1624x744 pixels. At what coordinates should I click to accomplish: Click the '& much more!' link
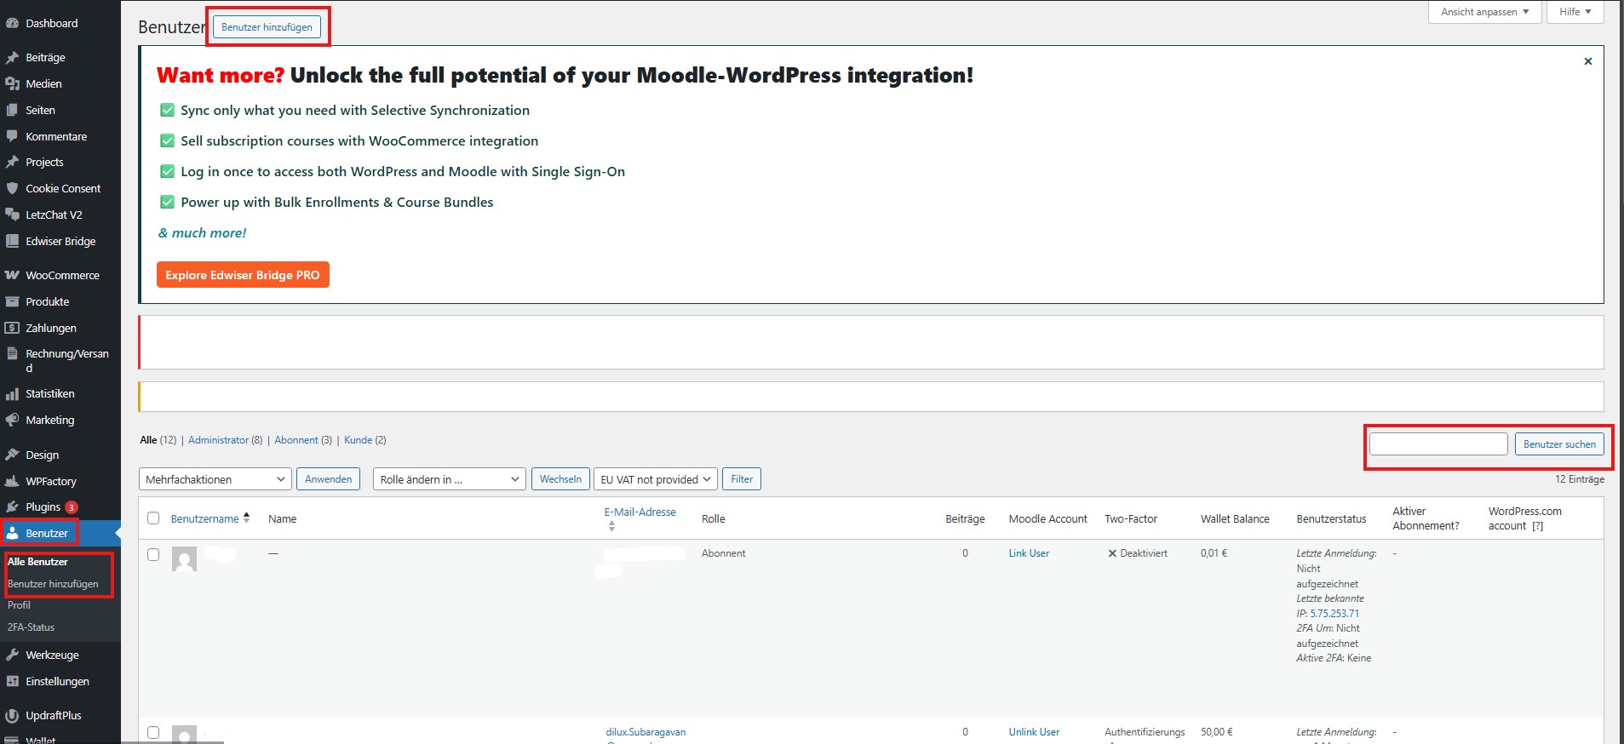202,233
